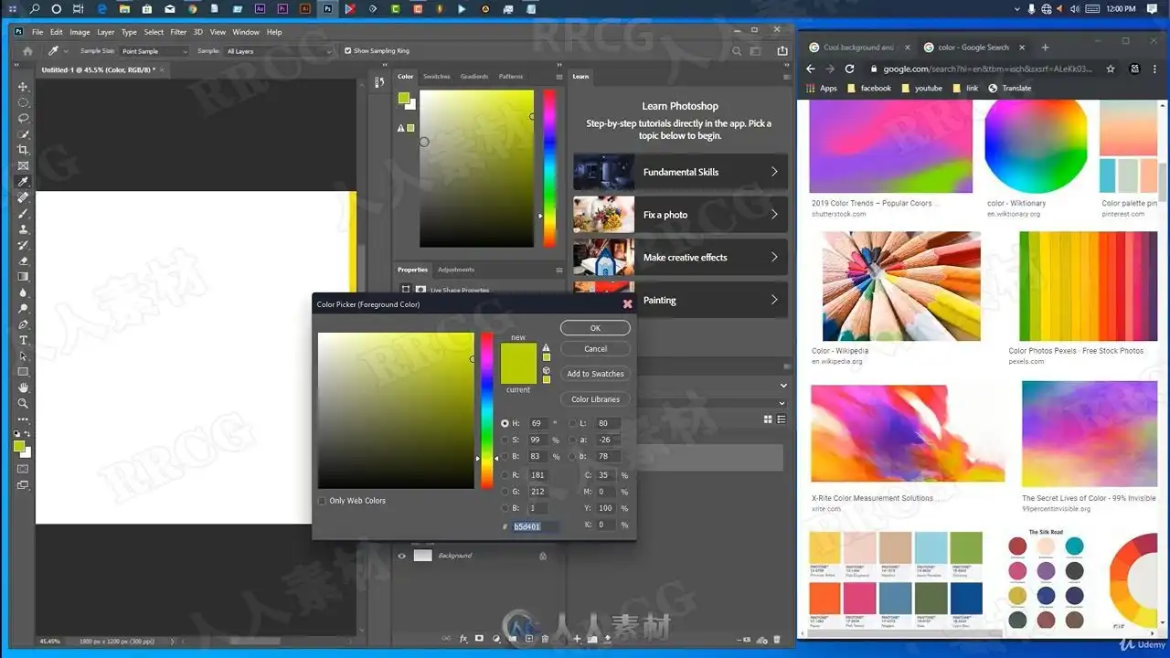Viewport: 1170px width, 658px height.
Task: Reload the Chrome page
Action: (x=849, y=69)
